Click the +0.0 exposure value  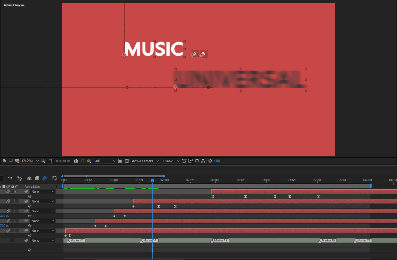217,161
